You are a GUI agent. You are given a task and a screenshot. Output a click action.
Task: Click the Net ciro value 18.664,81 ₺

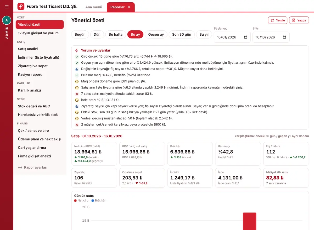88,152
